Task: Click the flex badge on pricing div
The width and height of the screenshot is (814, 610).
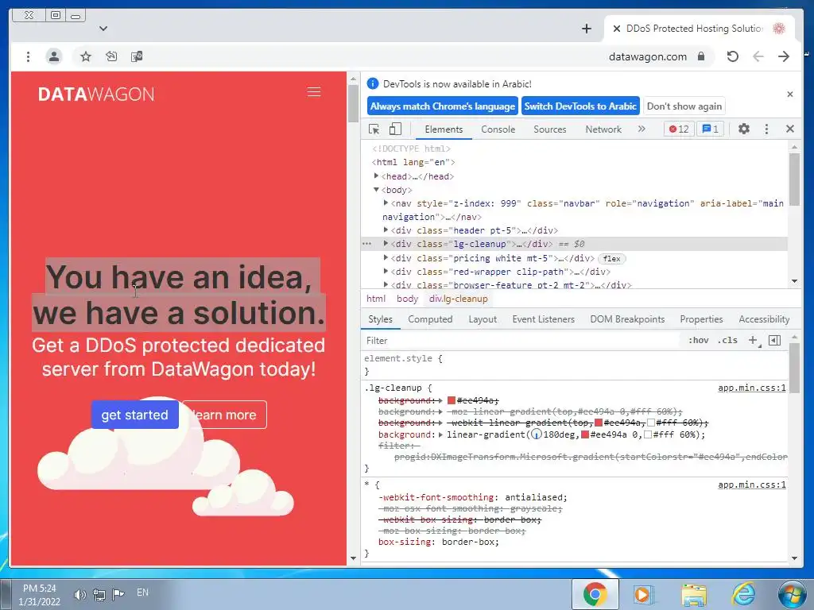Action: 612,258
